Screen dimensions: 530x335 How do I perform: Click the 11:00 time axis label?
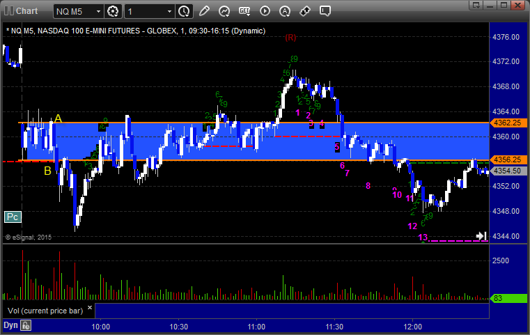tap(256, 327)
